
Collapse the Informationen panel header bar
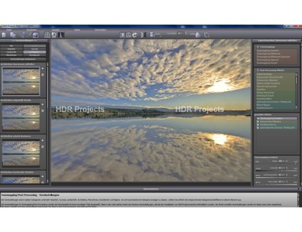[x=151, y=189]
